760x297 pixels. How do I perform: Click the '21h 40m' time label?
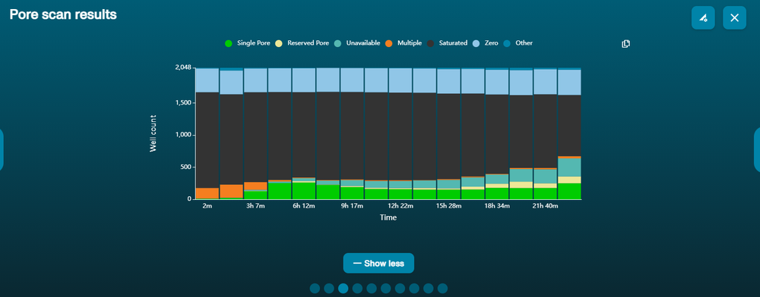coord(545,206)
